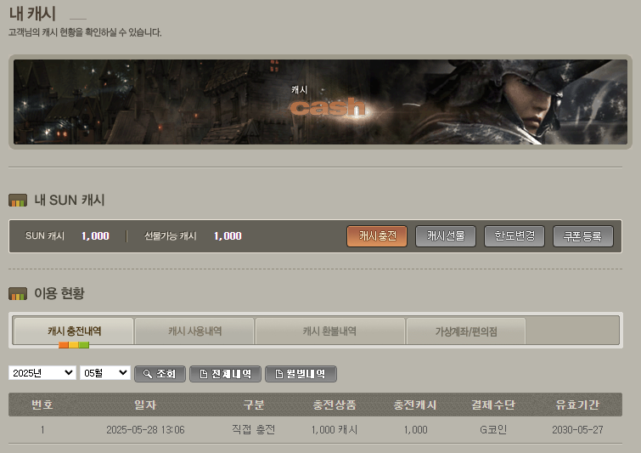Switch to the 캐시 사용내역 tab
This screenshot has height=453, width=641.
tap(194, 331)
